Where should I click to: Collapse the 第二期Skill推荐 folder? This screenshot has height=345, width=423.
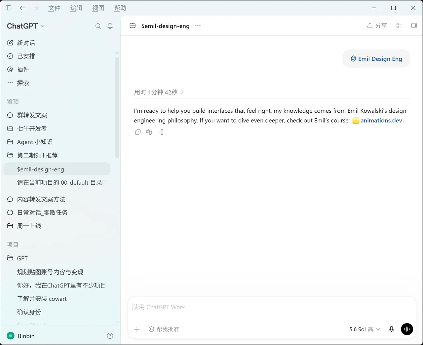(57, 155)
